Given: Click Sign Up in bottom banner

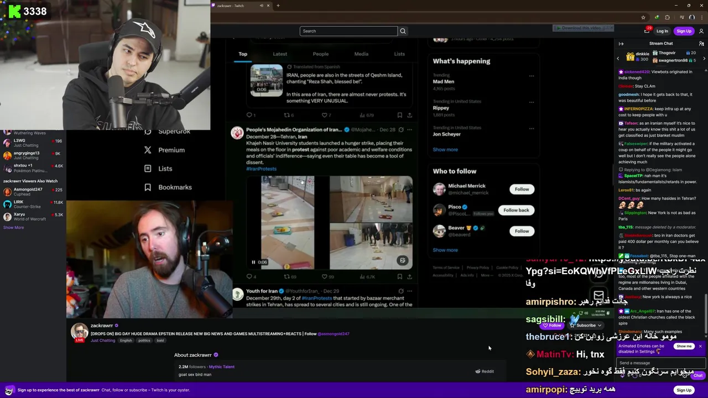Looking at the screenshot, I should coord(684,390).
